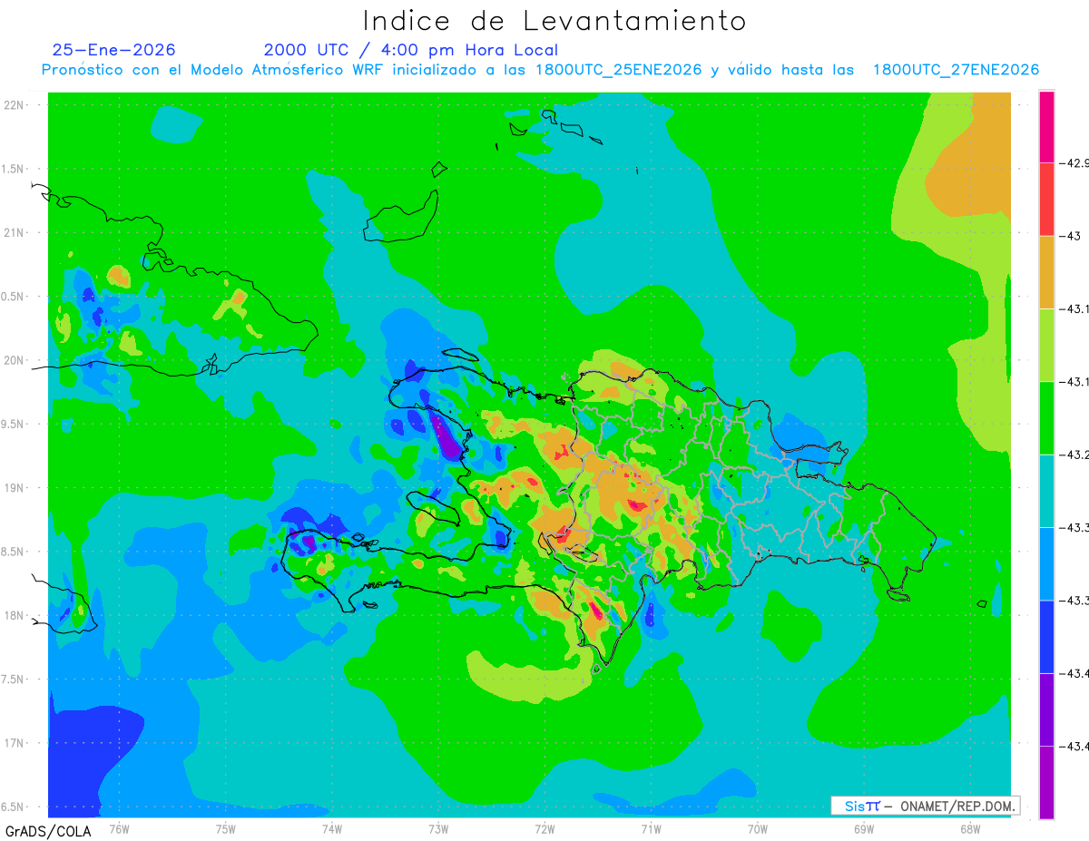The width and height of the screenshot is (1089, 841).
Task: Click the '21N' latitude label
Action: coord(15,232)
